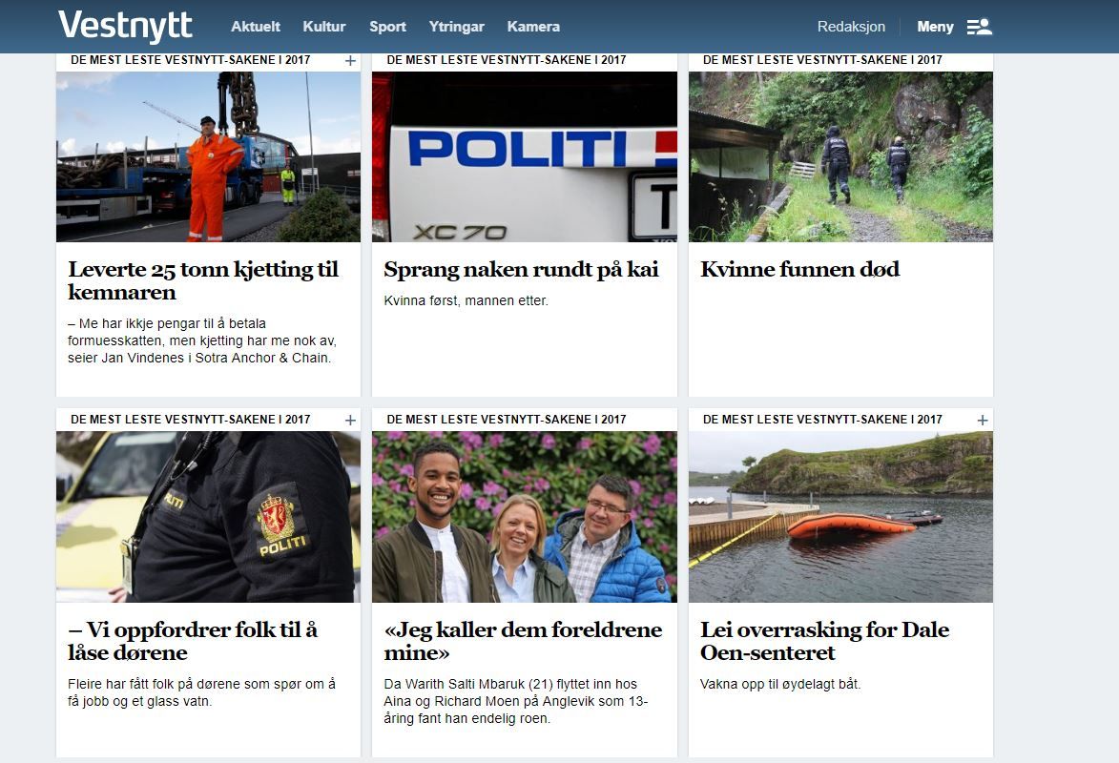Viewport: 1119px width, 763px height.
Task: Go to the Kultur section
Action: [x=324, y=27]
